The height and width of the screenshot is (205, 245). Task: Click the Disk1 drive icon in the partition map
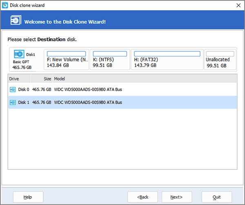coord(19,54)
